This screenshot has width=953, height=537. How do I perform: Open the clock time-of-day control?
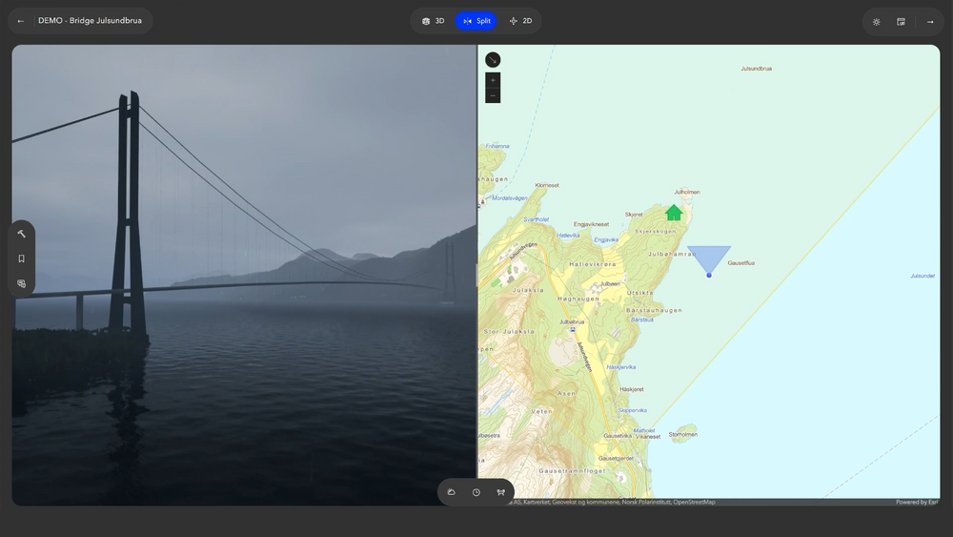pyautogui.click(x=476, y=492)
